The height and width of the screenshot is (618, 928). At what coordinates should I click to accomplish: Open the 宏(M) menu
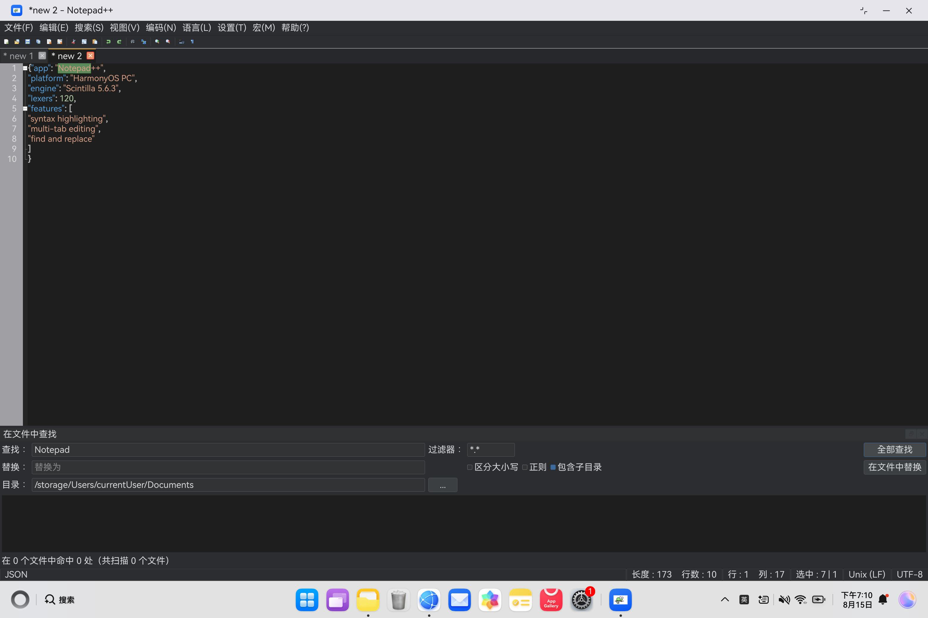(264, 28)
